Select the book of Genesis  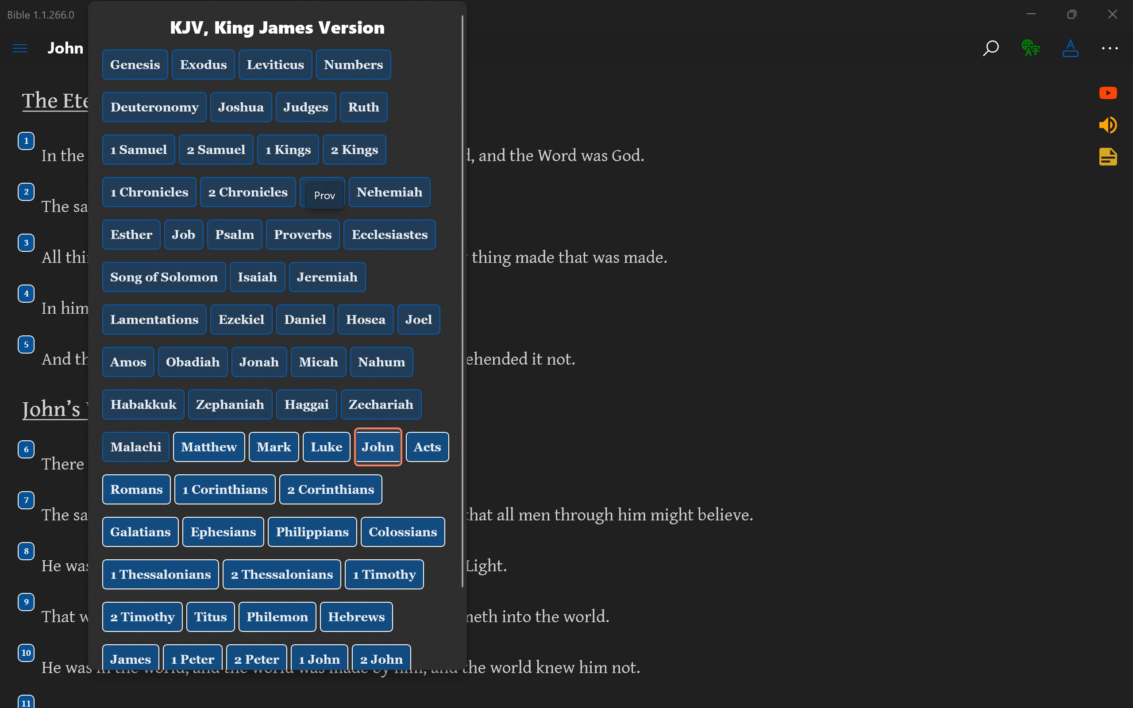tap(135, 64)
